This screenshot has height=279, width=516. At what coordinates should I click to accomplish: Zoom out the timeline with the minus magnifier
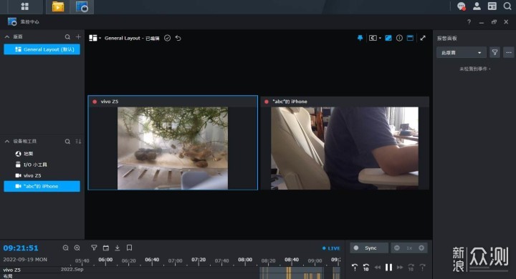click(x=66, y=248)
